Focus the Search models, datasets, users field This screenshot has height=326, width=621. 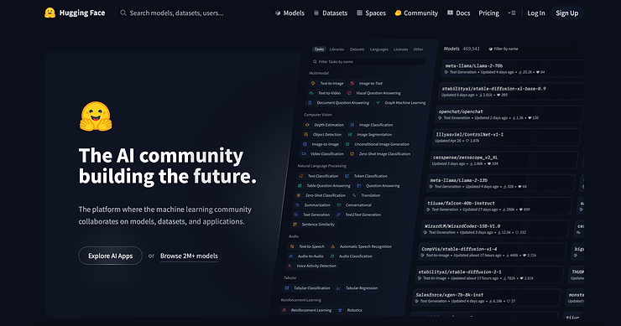click(188, 13)
